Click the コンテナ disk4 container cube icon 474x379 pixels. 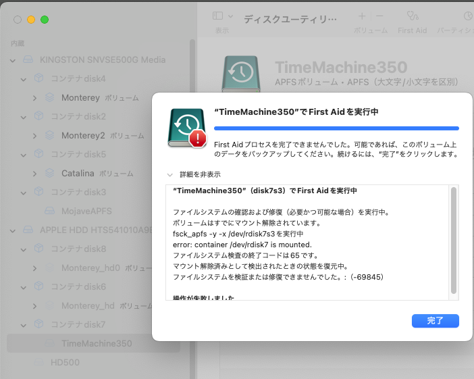coord(38,78)
